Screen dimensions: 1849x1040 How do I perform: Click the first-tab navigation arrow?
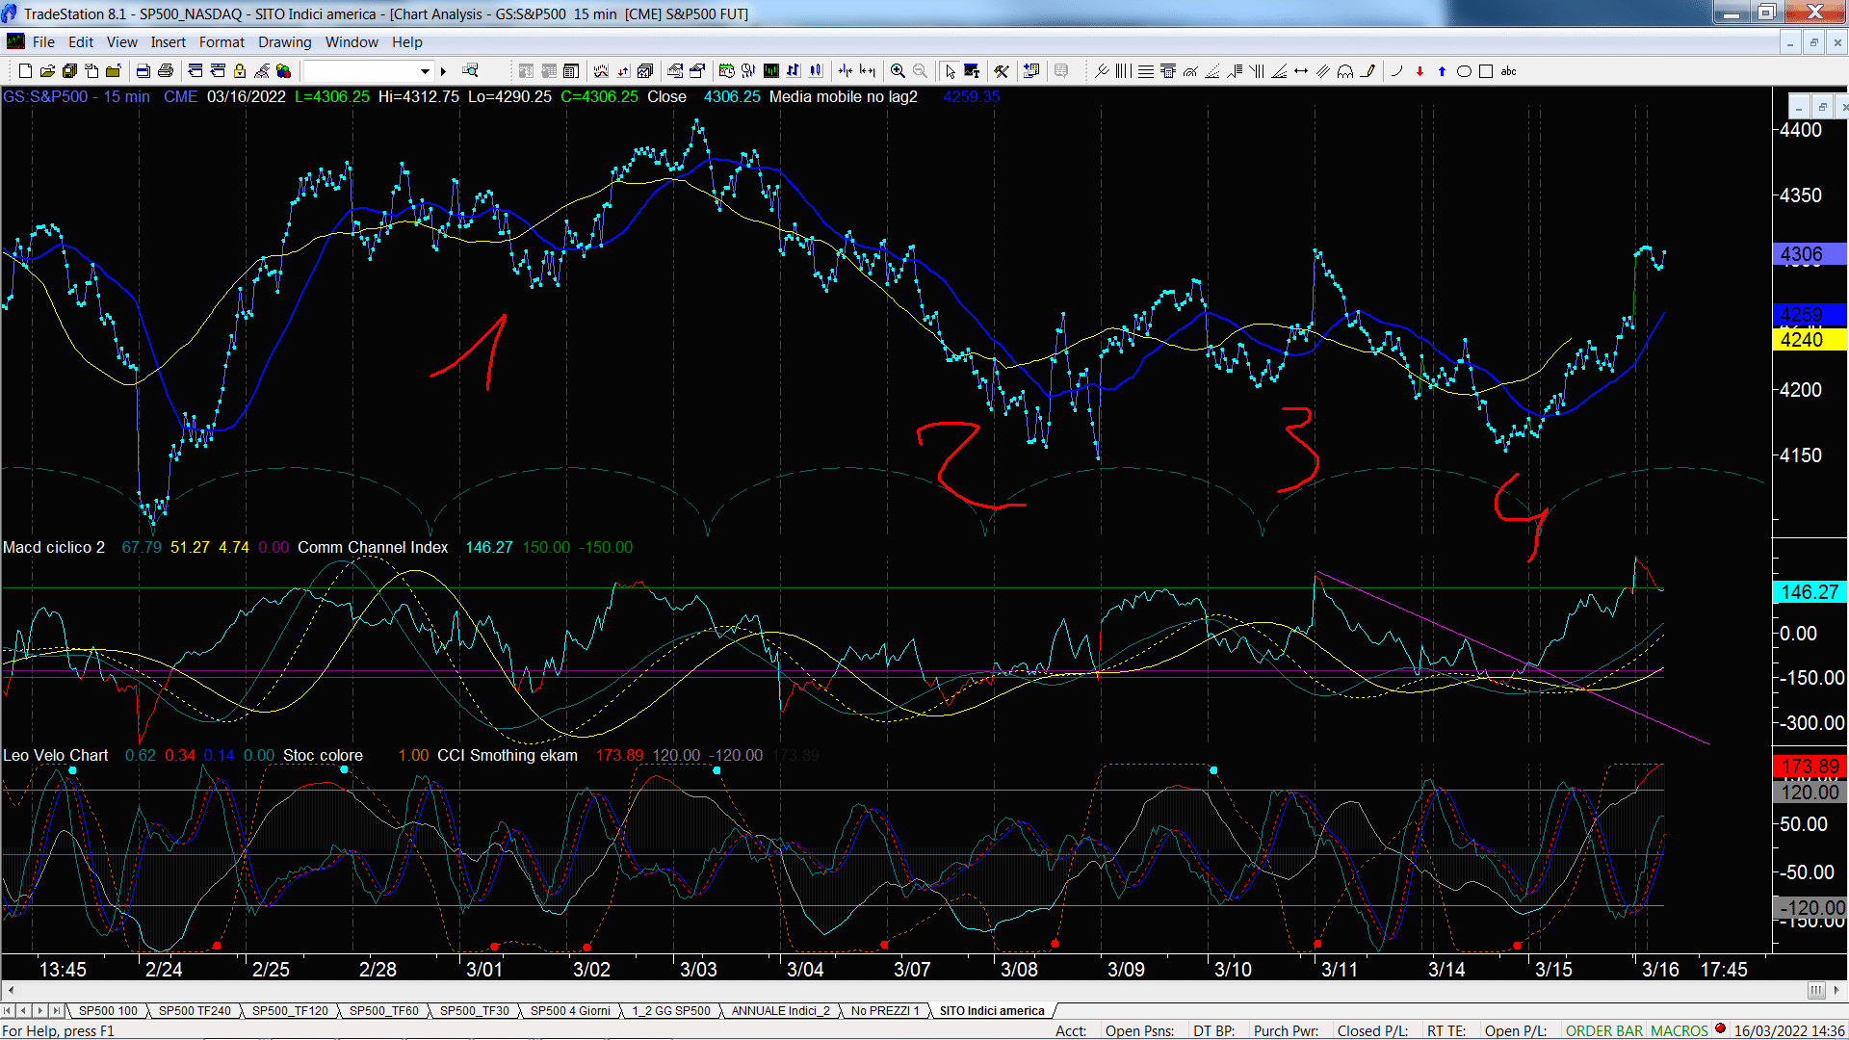pyautogui.click(x=8, y=1011)
